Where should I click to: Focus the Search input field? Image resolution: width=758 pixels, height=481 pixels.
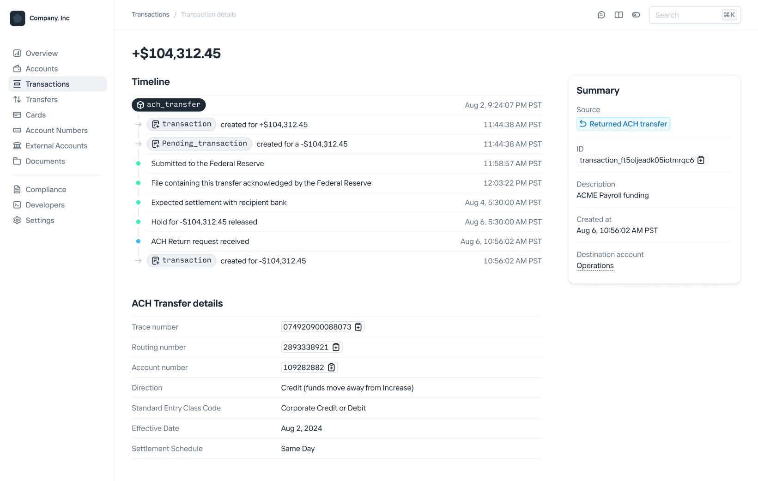click(x=686, y=15)
